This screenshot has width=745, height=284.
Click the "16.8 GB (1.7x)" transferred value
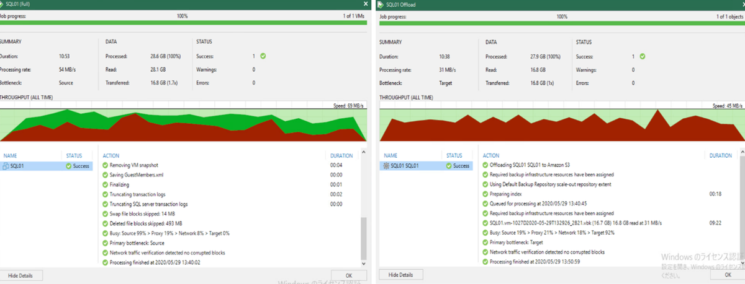pos(166,83)
